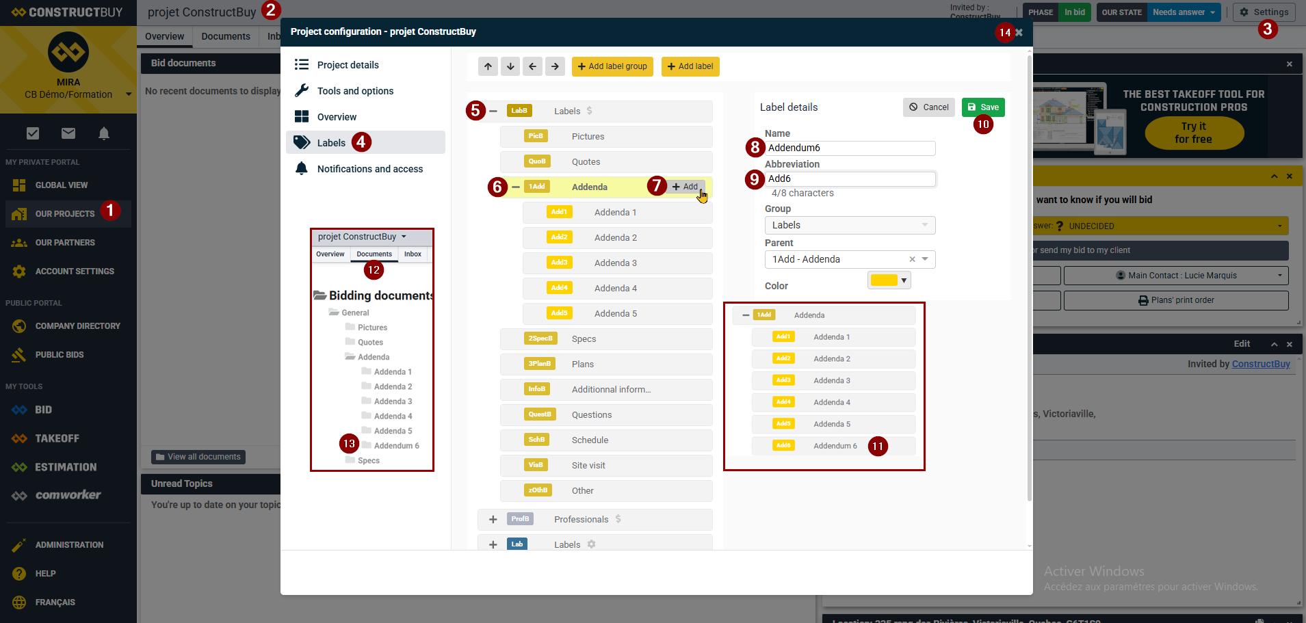1306x623 pixels.
Task: Click the 3PlanB label badge
Action: tap(540, 364)
